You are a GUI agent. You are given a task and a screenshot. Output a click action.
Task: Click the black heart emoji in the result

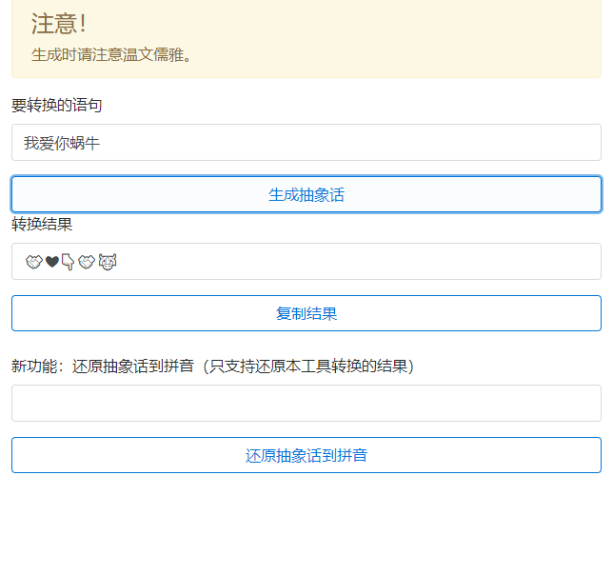click(x=51, y=262)
